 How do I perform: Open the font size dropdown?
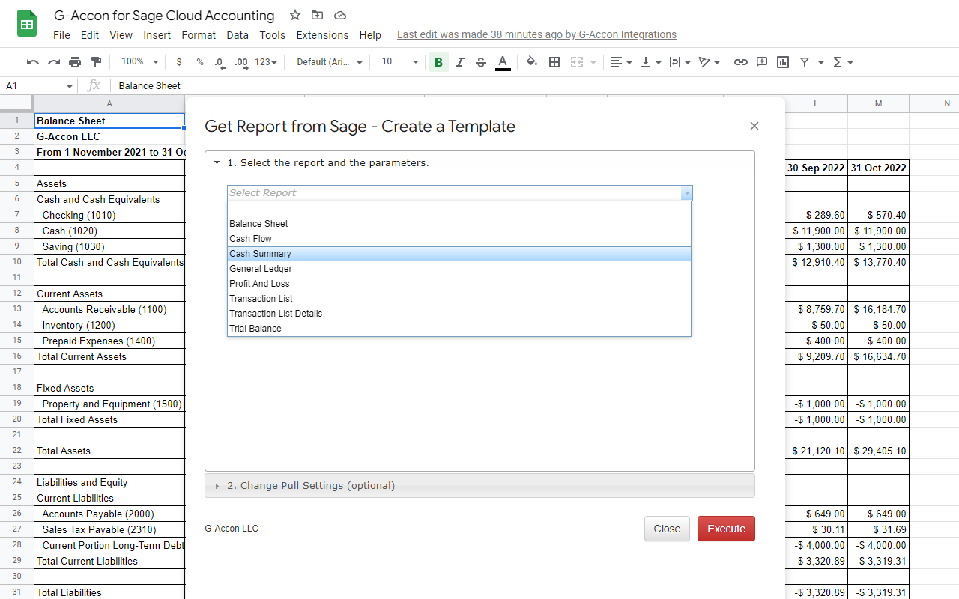400,62
